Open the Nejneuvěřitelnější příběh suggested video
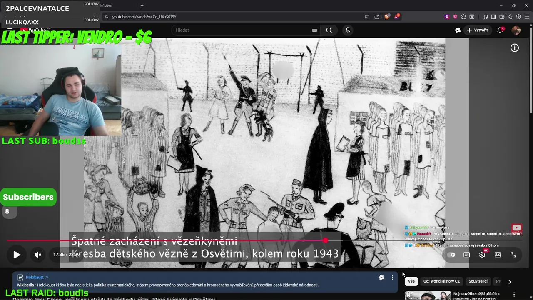Viewport: 533px width, 300px height. (x=476, y=296)
